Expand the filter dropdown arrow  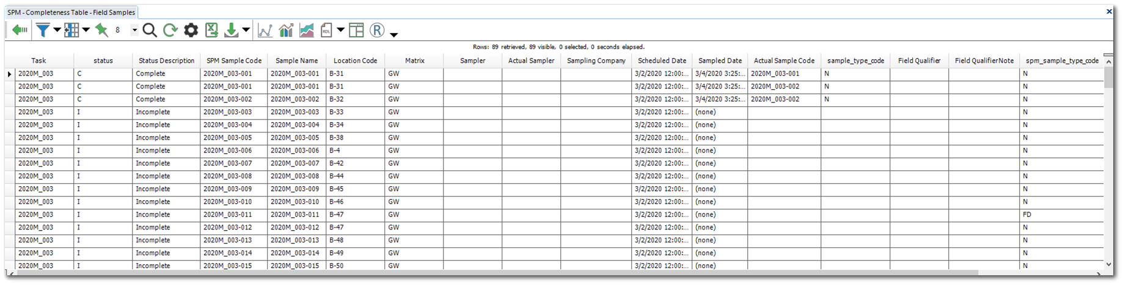coord(57,30)
